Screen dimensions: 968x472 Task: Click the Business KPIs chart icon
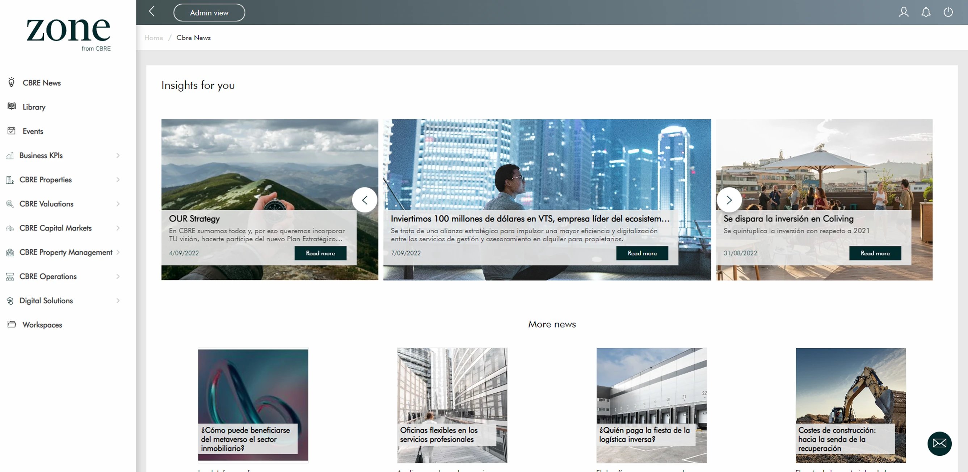tap(10, 156)
